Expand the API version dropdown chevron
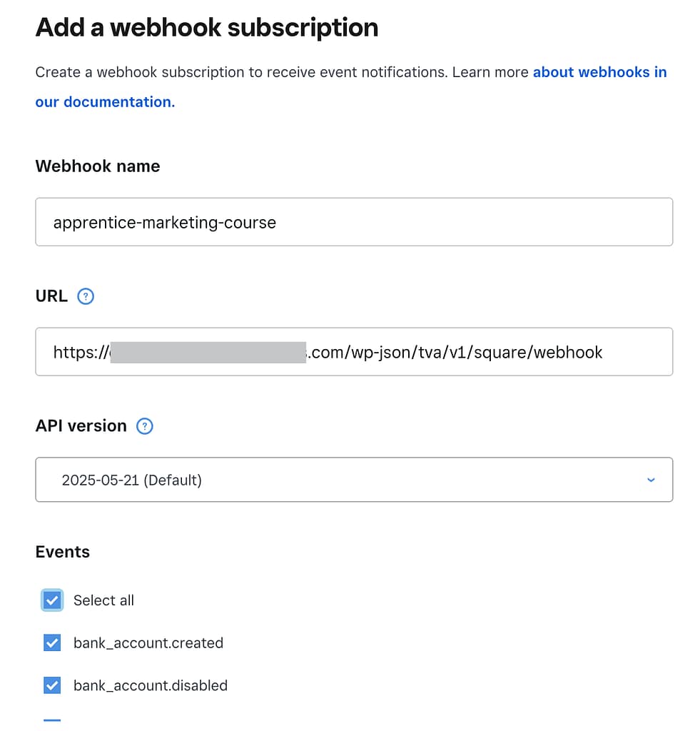The width and height of the screenshot is (700, 731). 650,480
